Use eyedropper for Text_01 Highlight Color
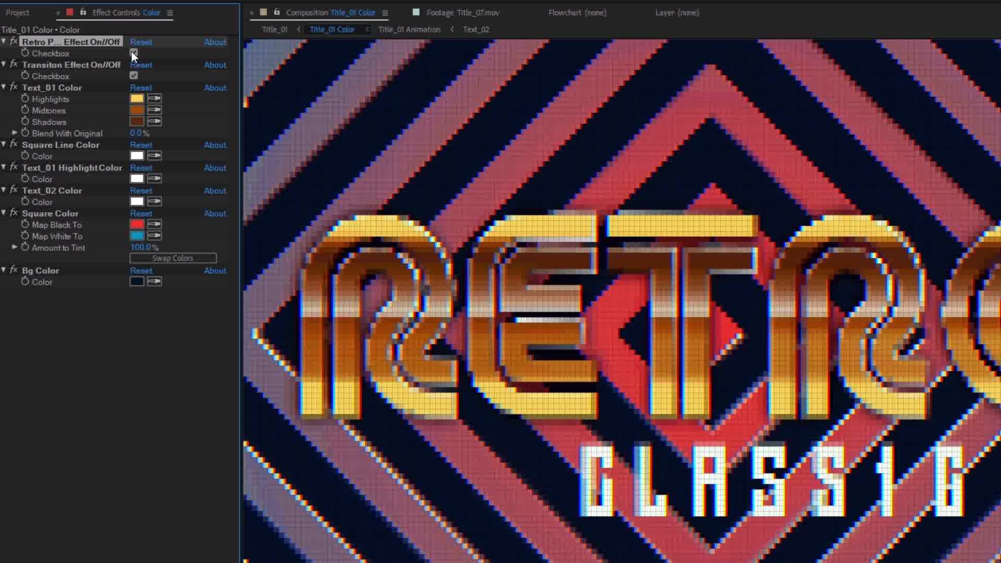This screenshot has width=1001, height=563. [x=154, y=179]
